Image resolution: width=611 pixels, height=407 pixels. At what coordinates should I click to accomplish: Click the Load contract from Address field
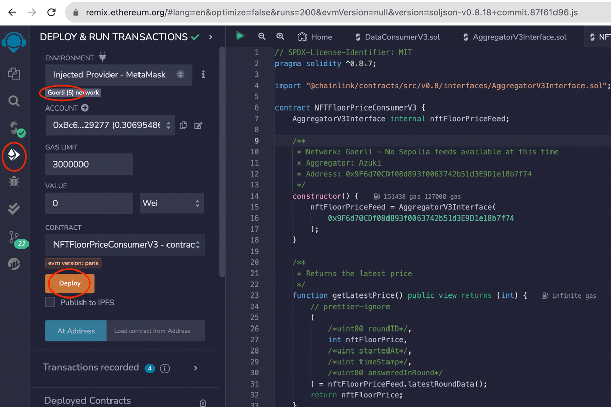[x=156, y=331]
